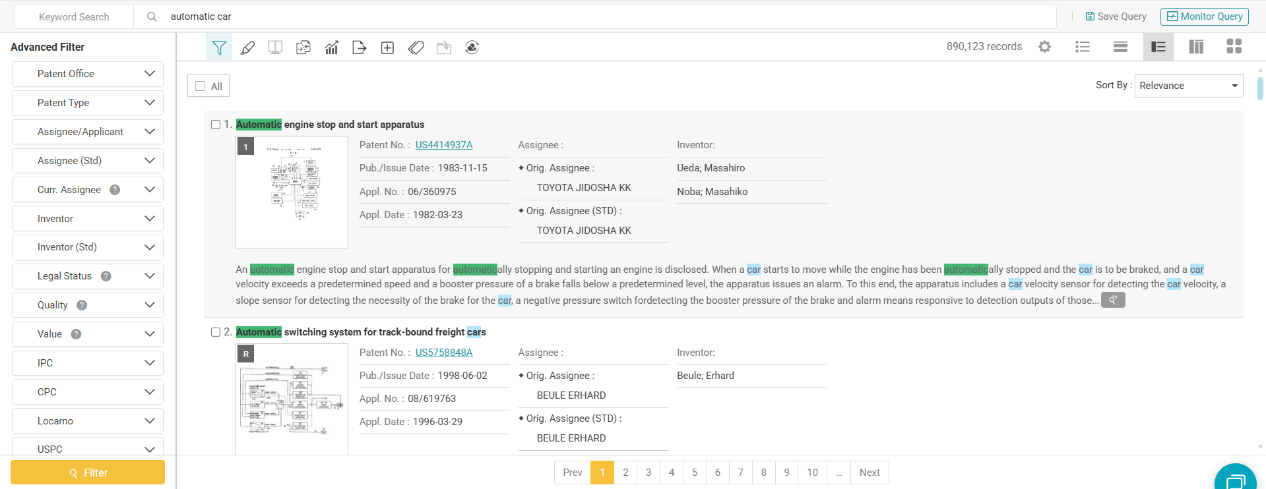The image size is (1266, 489).
Task: Click Next in the pagination bar
Action: coord(869,473)
